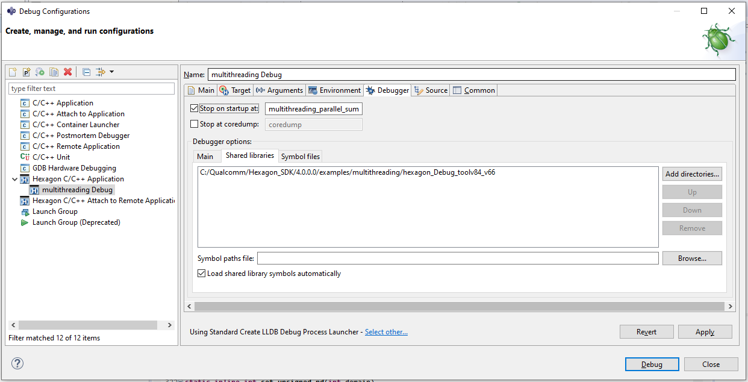Open the Main configuration tab
Image resolution: width=748 pixels, height=382 pixels.
[x=201, y=90]
